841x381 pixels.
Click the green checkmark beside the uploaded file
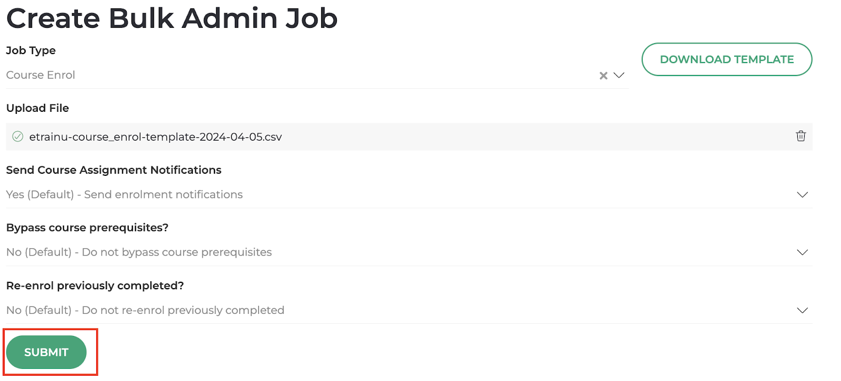[x=18, y=136]
